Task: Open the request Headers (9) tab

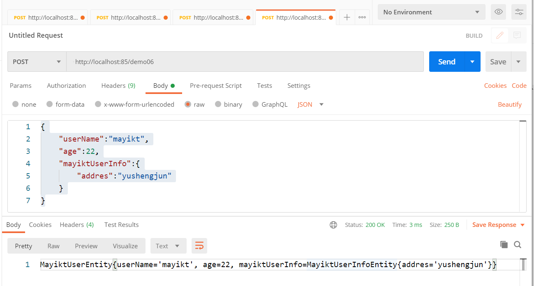Action: click(118, 85)
